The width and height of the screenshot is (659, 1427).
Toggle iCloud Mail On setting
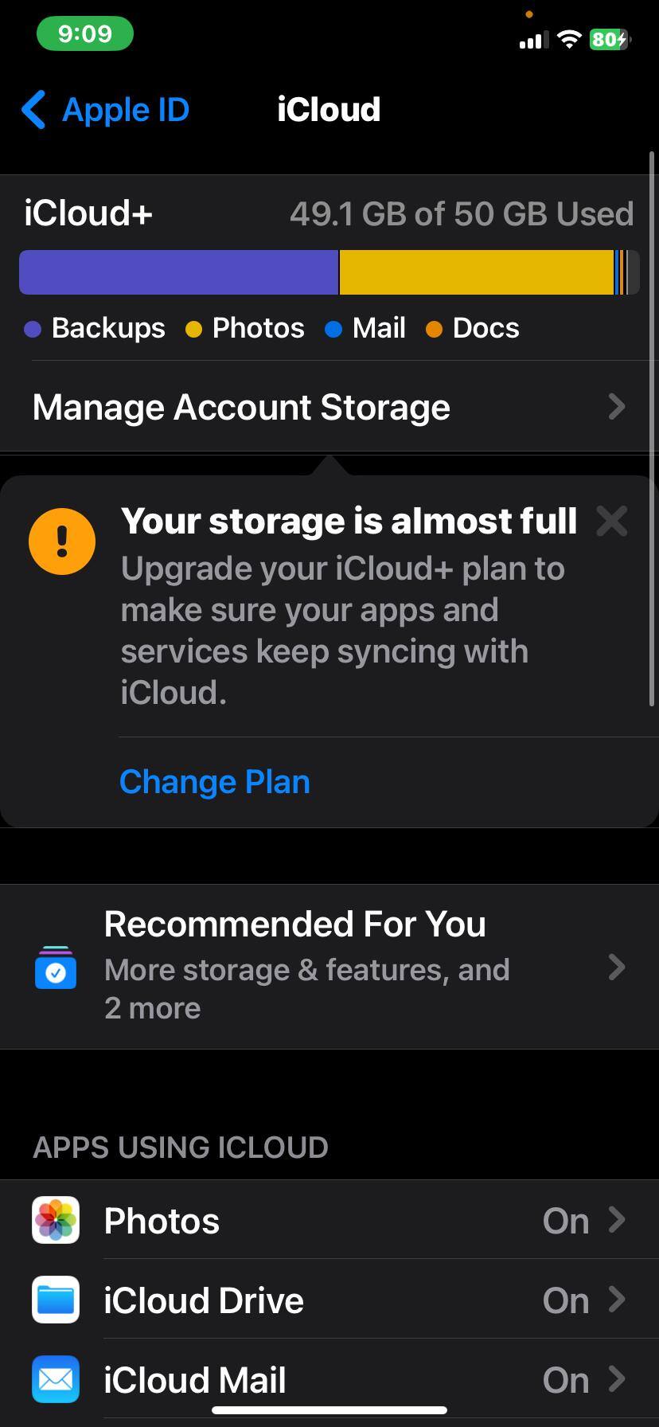point(565,1380)
